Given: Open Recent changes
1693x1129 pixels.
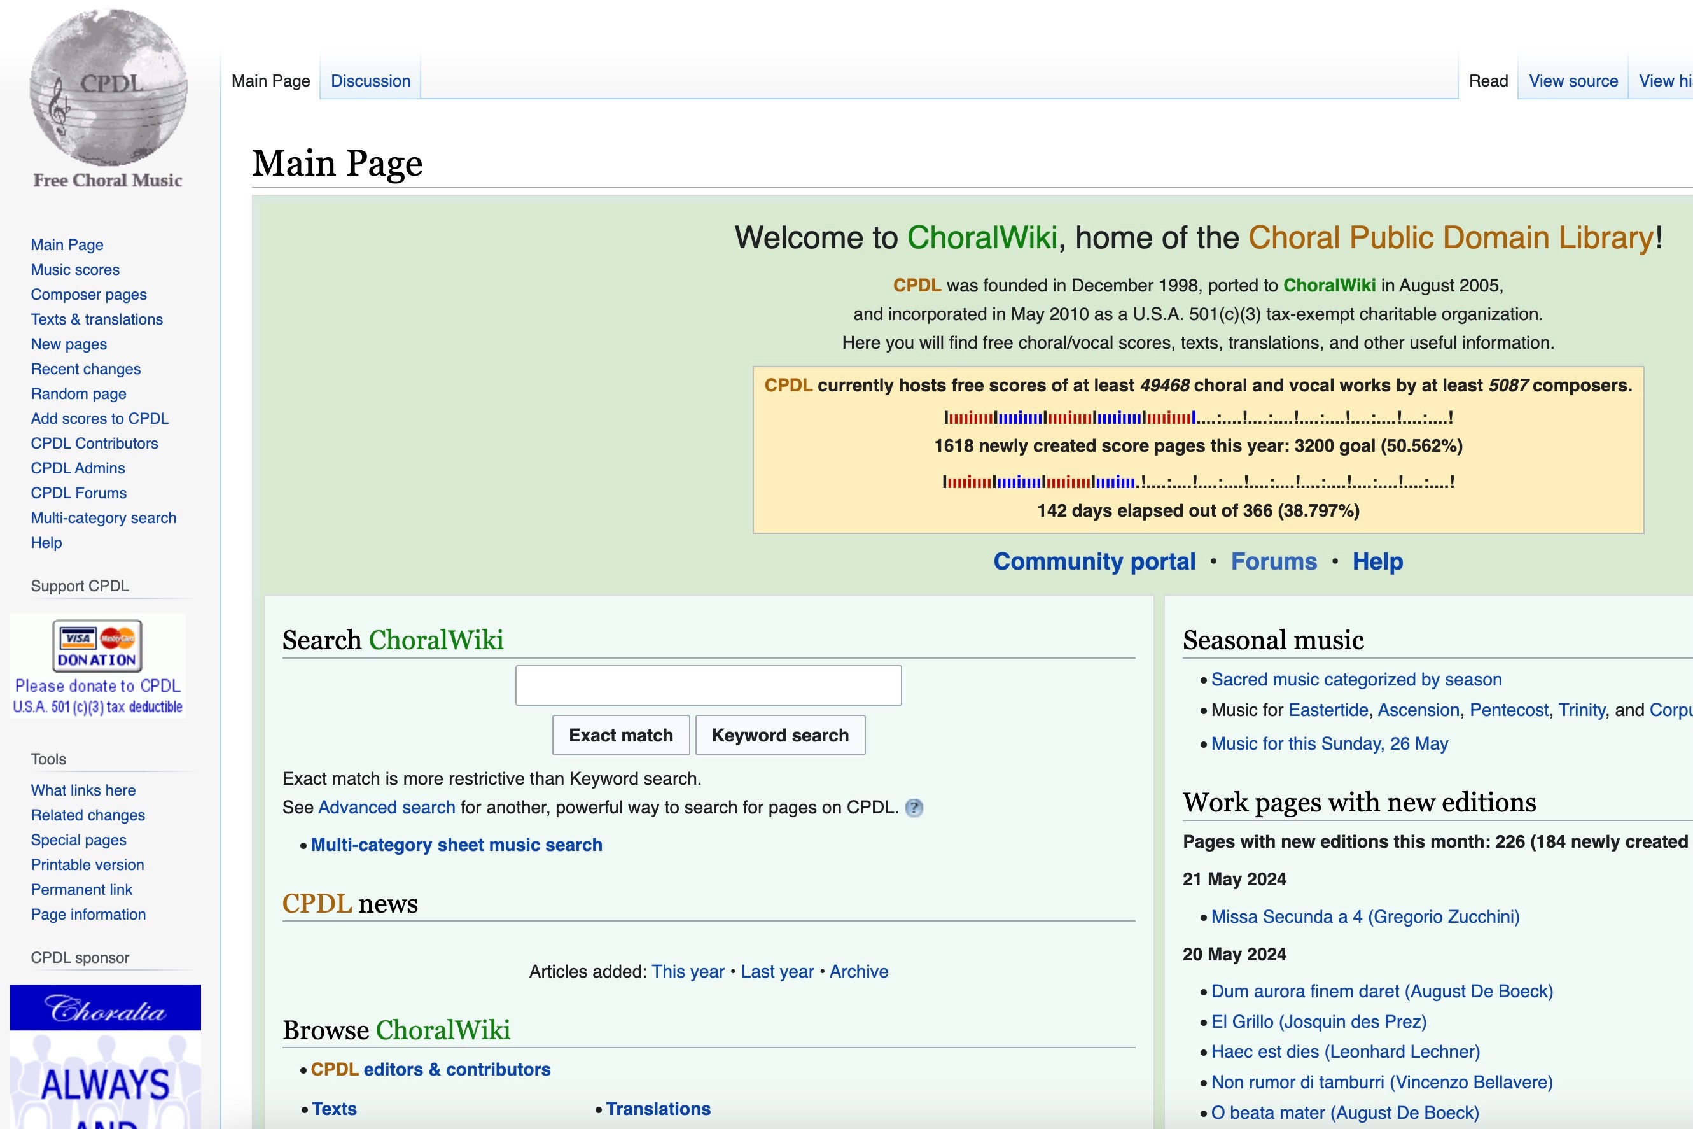Looking at the screenshot, I should tap(86, 369).
